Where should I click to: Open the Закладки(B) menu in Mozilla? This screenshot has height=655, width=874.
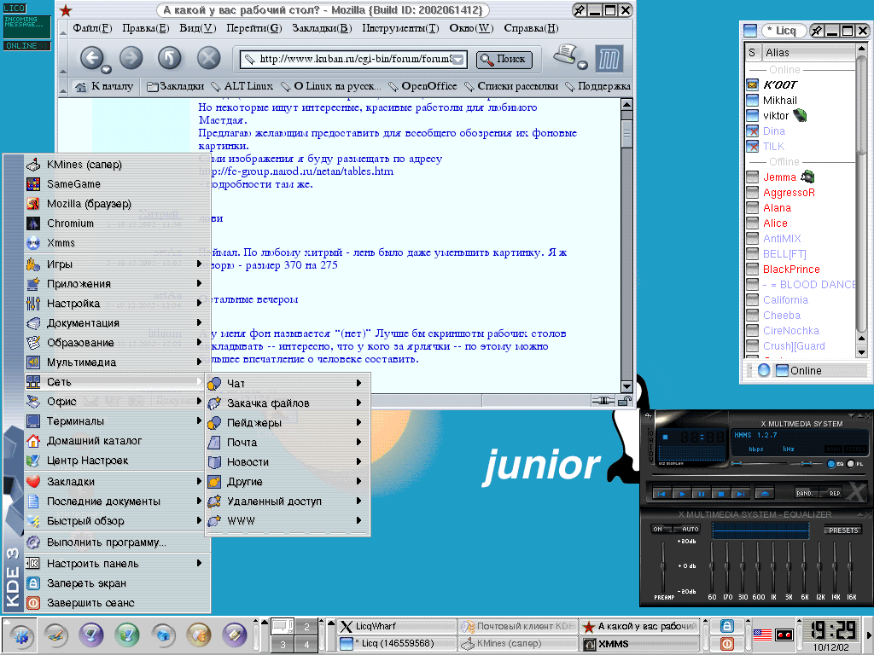pyautogui.click(x=321, y=28)
